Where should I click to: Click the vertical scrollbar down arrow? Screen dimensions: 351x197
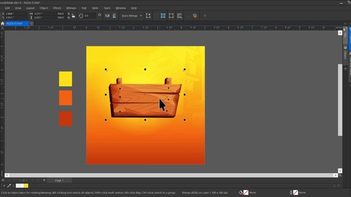[x=340, y=171]
